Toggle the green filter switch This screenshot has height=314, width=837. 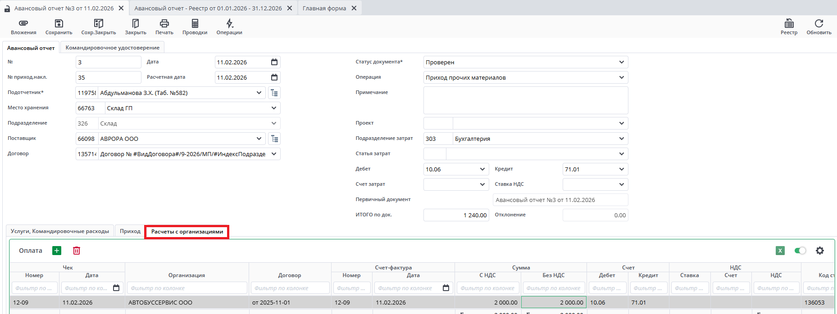(800, 251)
